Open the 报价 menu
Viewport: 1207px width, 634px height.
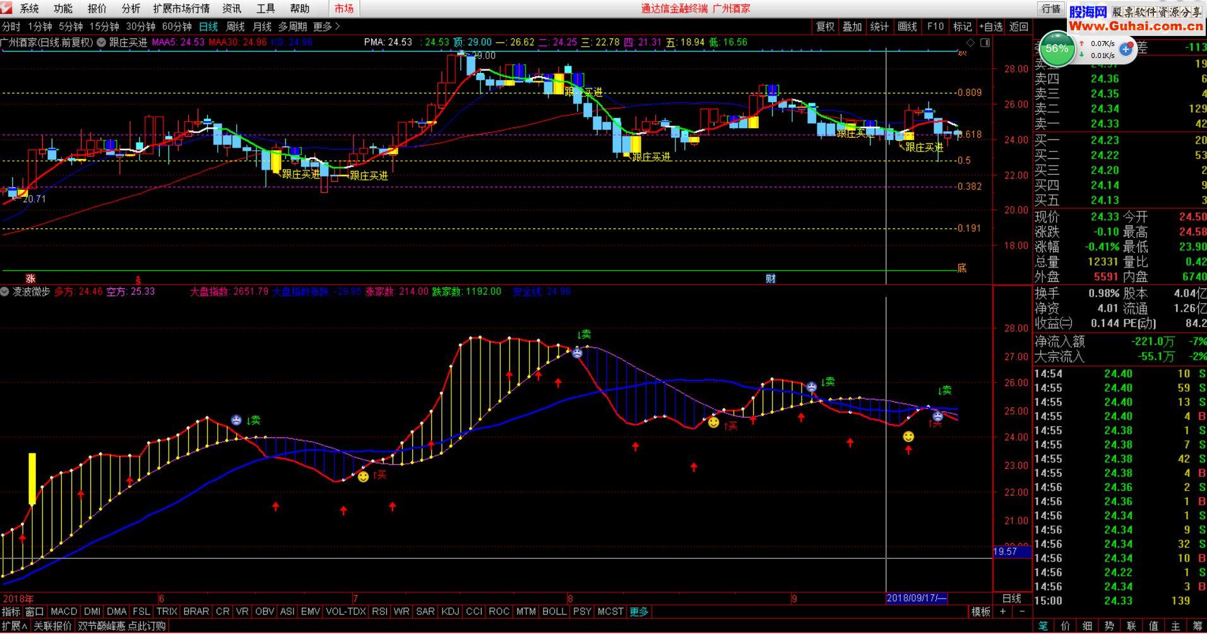coord(97,9)
